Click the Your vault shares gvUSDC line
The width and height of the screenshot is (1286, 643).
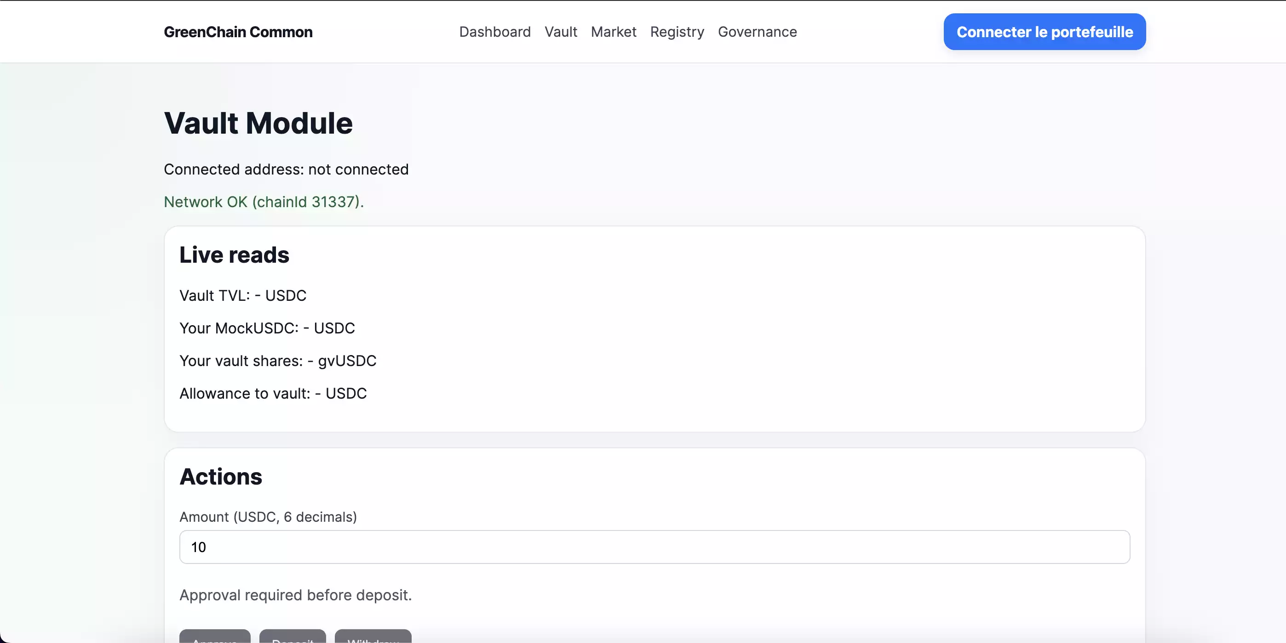[277, 361]
